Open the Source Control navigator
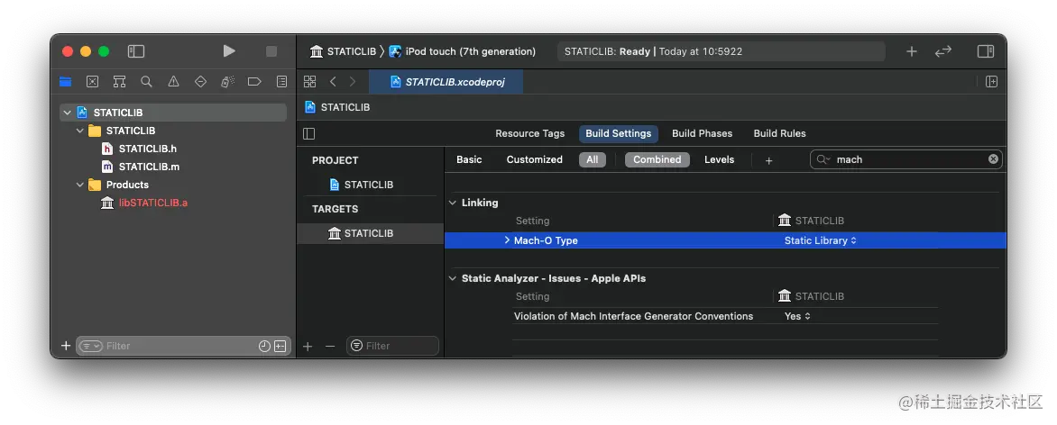The height and width of the screenshot is (425, 1057). (x=92, y=82)
